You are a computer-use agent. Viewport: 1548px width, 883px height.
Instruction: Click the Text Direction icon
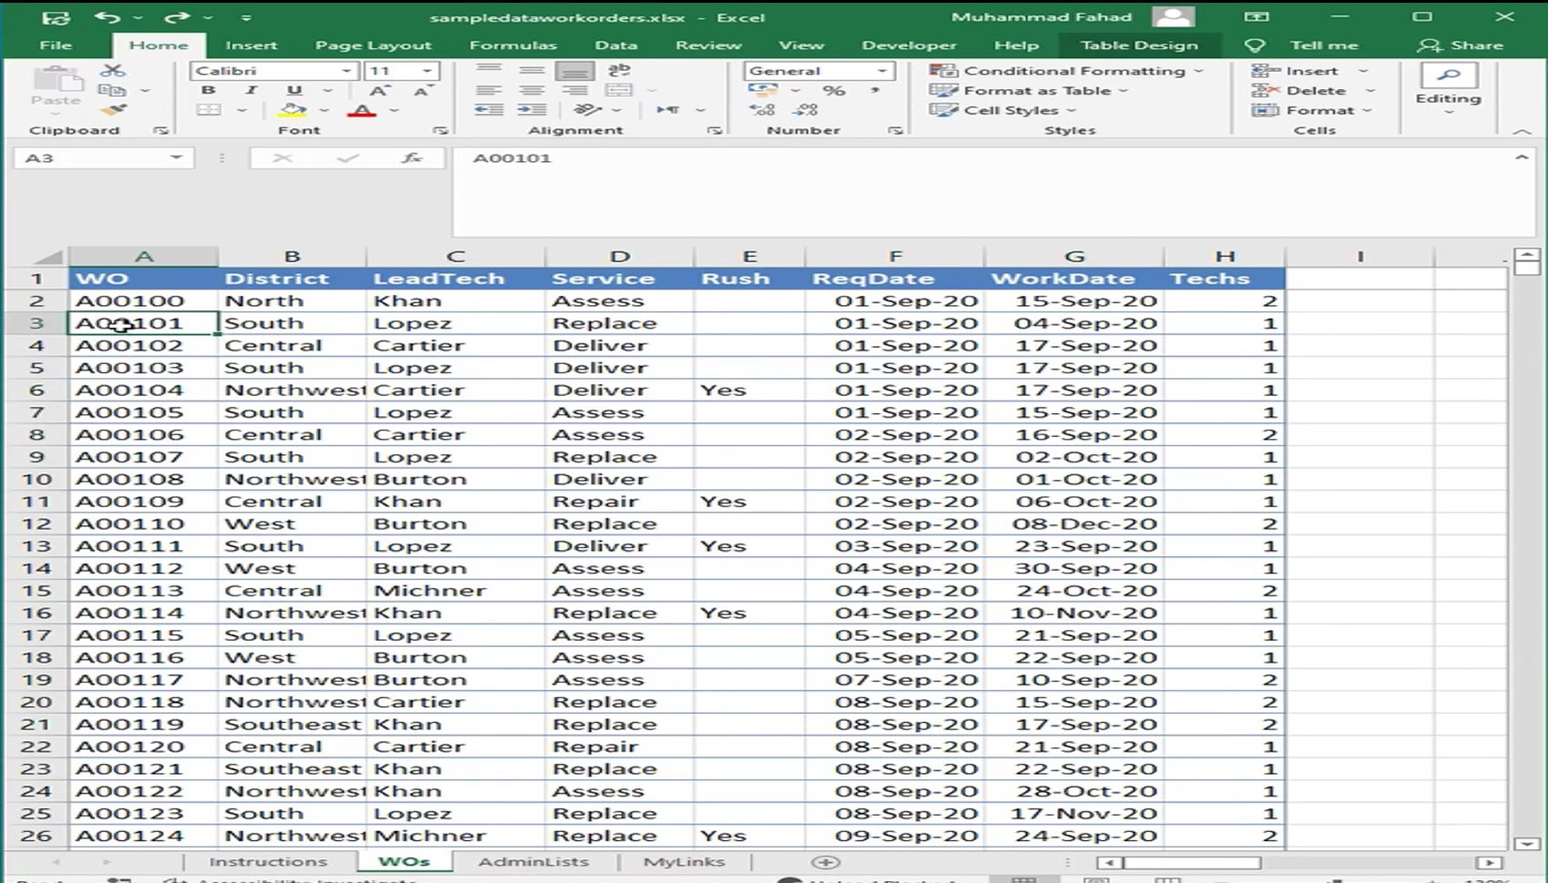[668, 110]
